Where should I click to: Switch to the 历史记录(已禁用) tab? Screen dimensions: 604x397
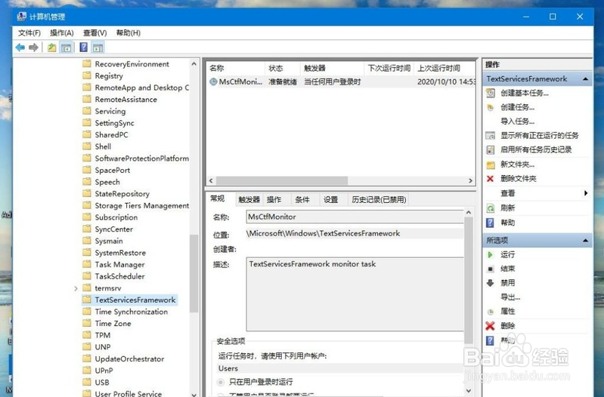[379, 200]
